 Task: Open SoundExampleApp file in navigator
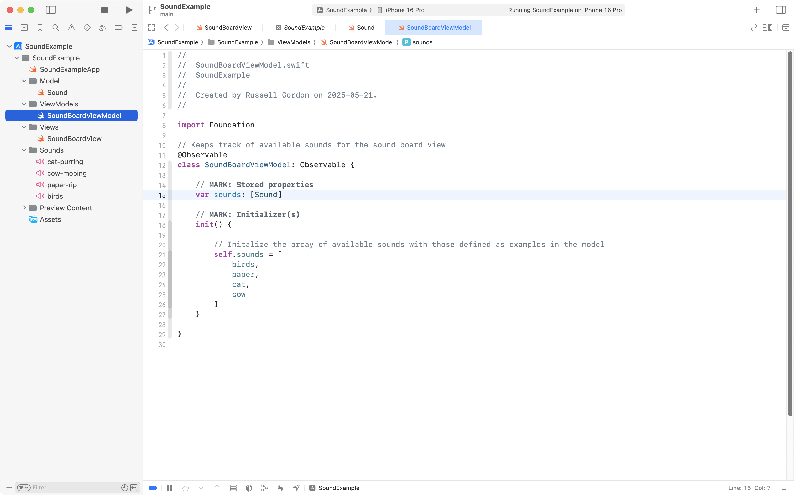(70, 69)
